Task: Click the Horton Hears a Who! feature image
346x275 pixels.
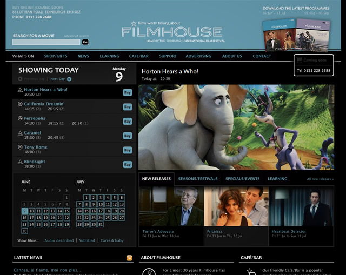Action: tap(236, 128)
